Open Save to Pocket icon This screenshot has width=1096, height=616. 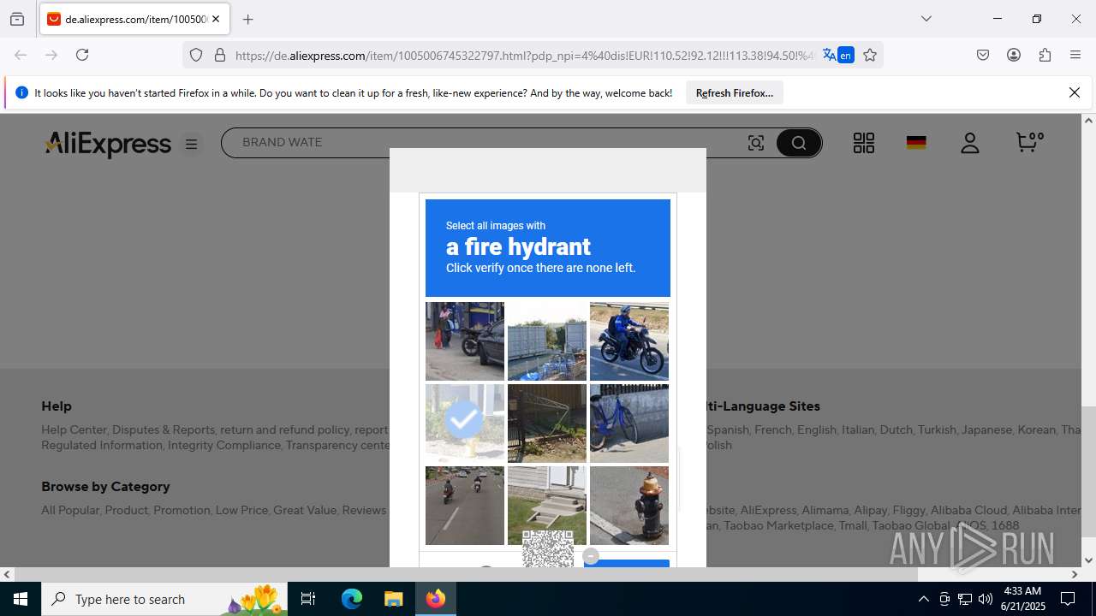tap(983, 55)
